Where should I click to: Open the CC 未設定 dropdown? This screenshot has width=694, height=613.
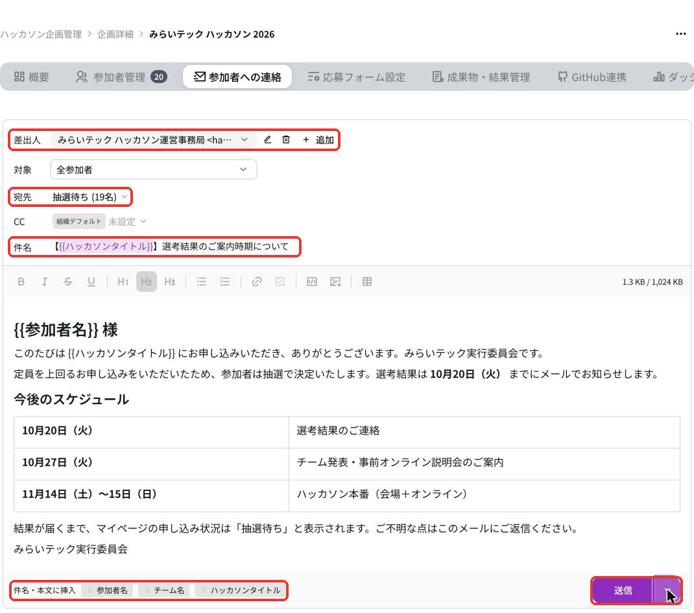click(x=128, y=222)
